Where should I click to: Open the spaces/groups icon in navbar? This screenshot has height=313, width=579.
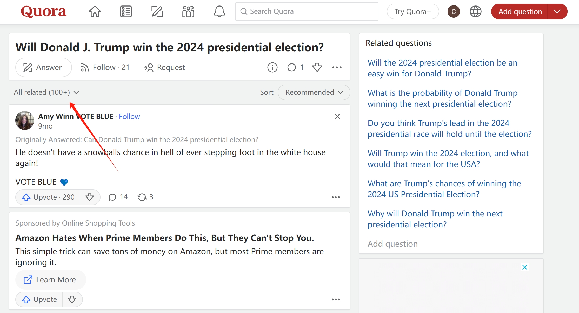click(187, 11)
